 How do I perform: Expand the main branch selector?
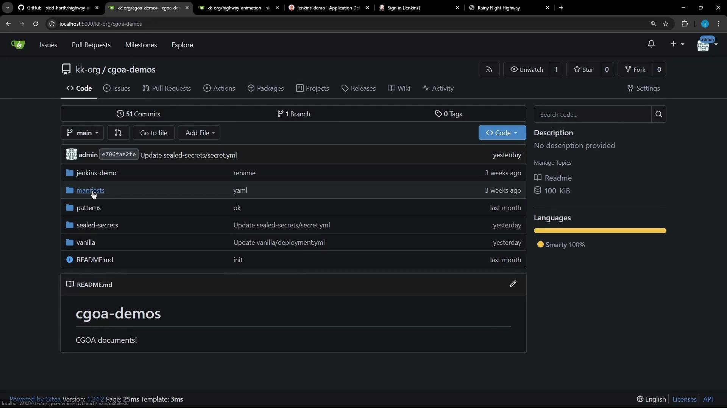click(82, 133)
